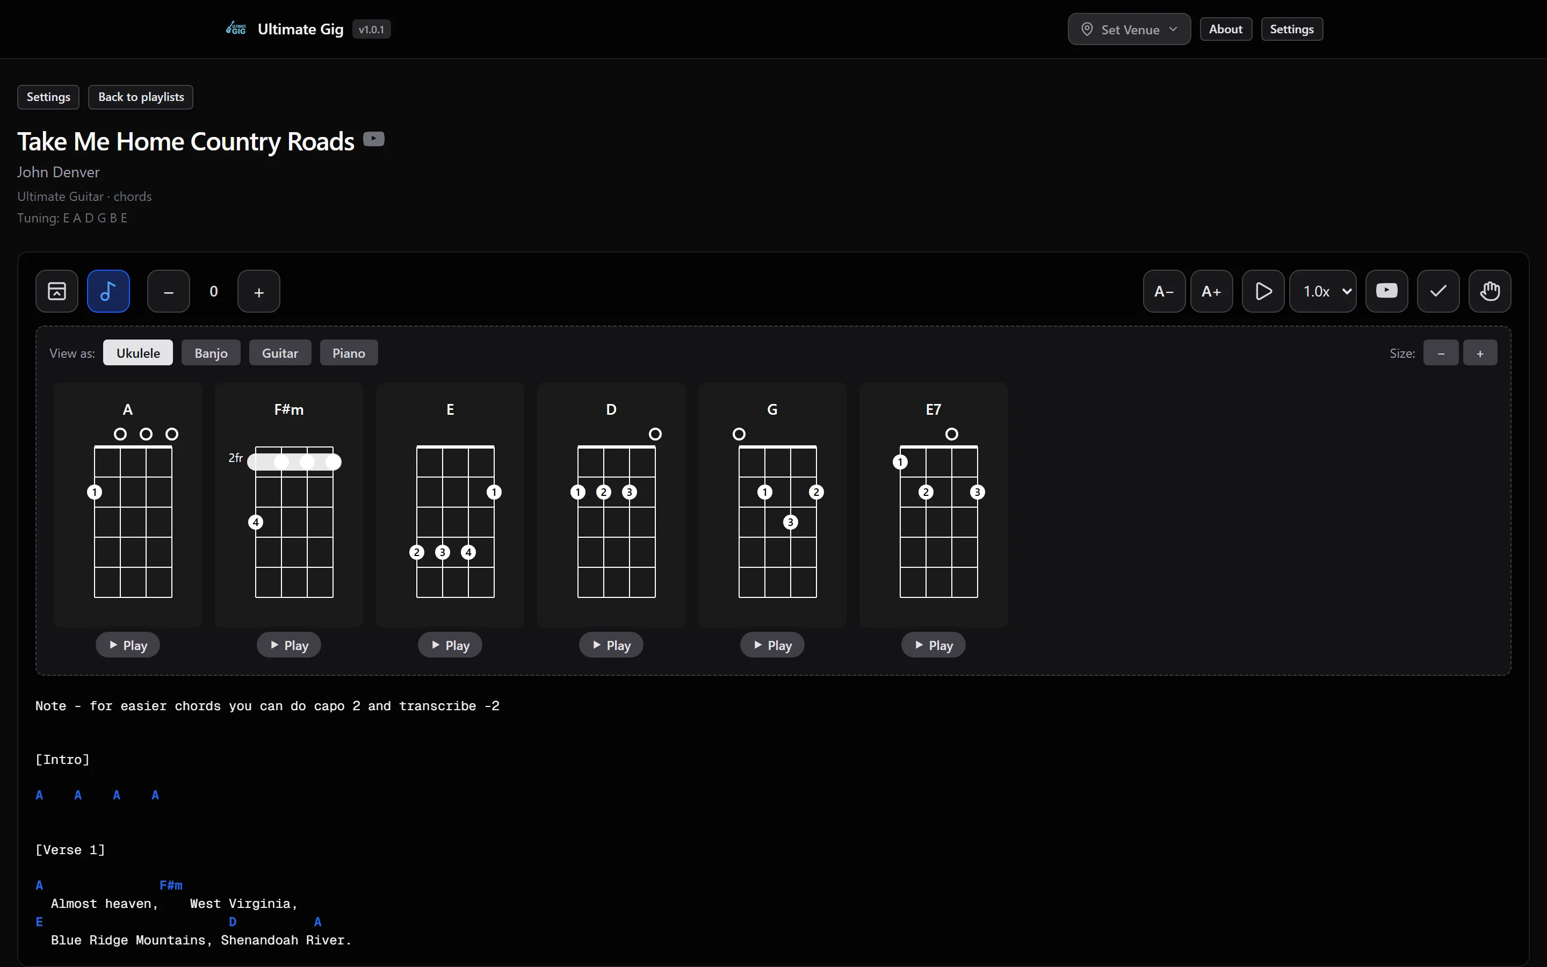Click the "Almost heaven, West Virginia," lyric
Viewport: 1547px width, 967px height.
(x=174, y=904)
